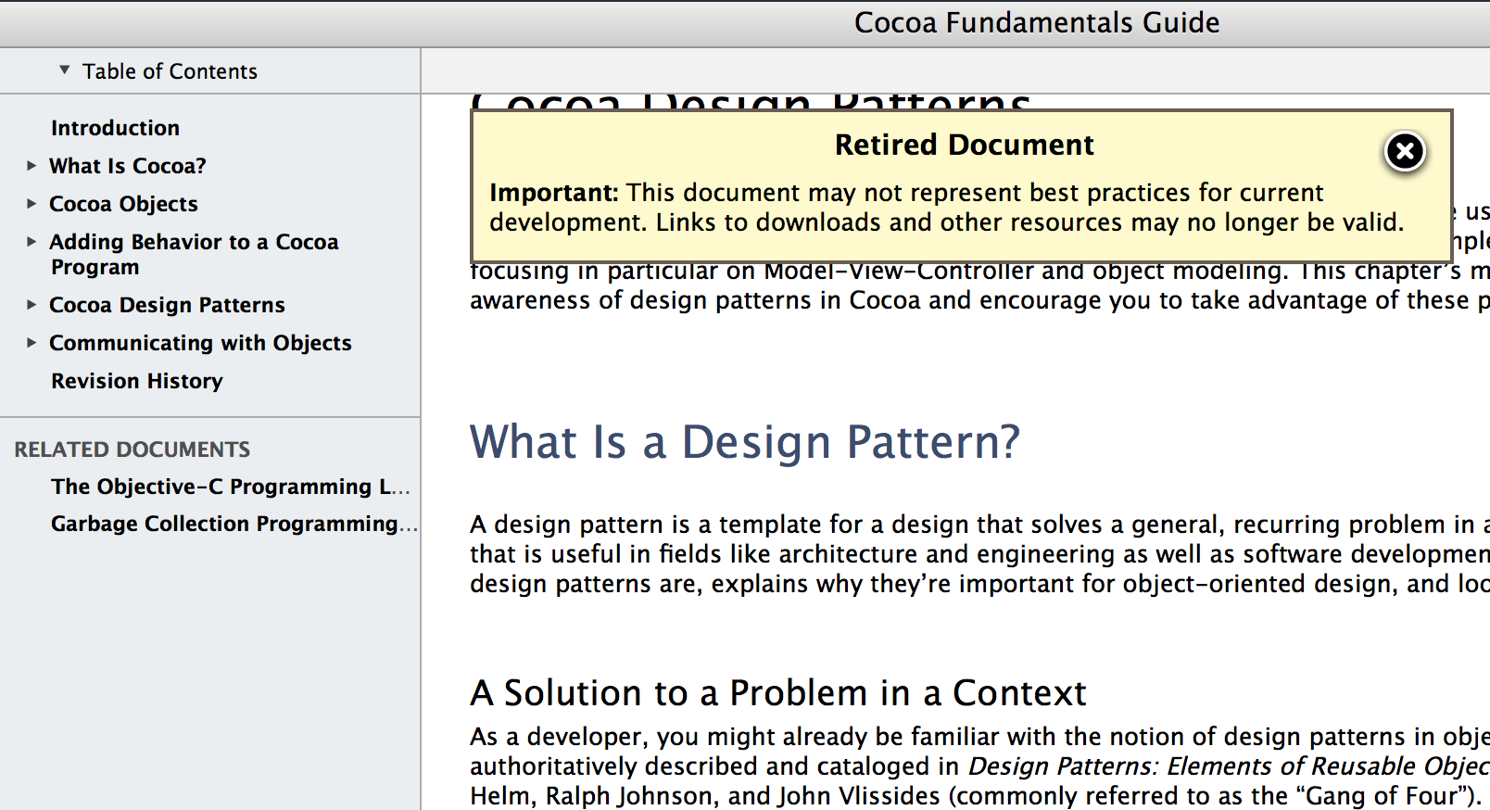The image size is (1490, 810).
Task: Expand the Communicating with Objects arrow
Action: coord(32,343)
